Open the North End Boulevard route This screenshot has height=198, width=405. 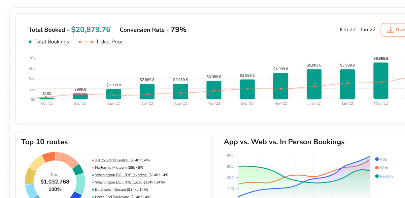pos(112,197)
